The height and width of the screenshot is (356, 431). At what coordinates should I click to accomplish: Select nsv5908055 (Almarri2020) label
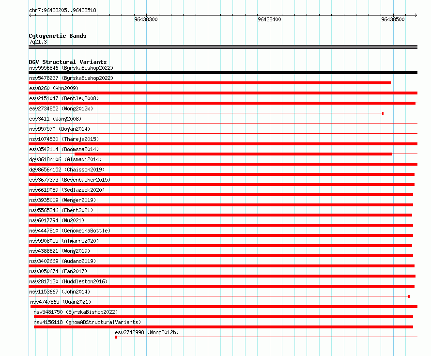click(64, 241)
